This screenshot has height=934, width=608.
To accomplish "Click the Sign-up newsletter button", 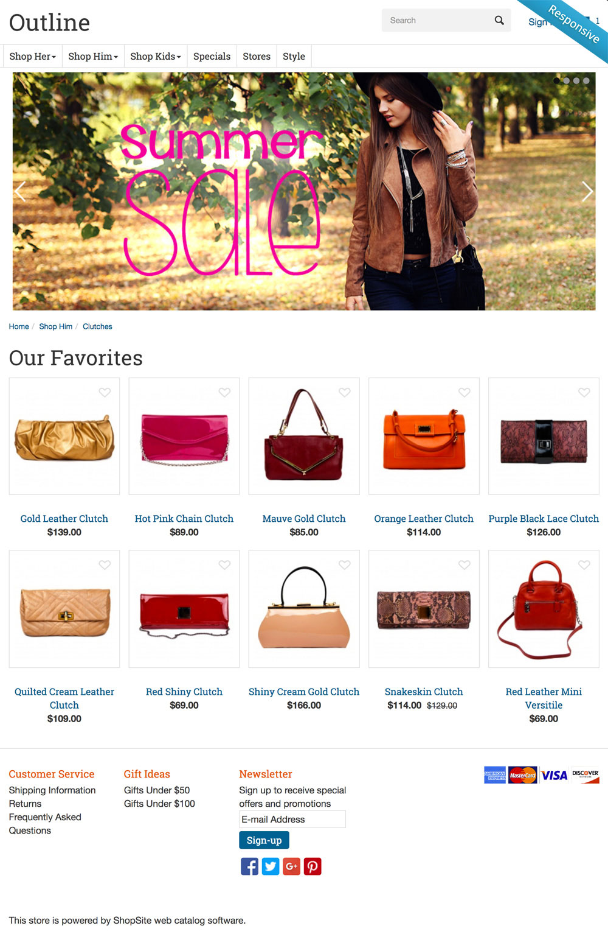I will [264, 840].
